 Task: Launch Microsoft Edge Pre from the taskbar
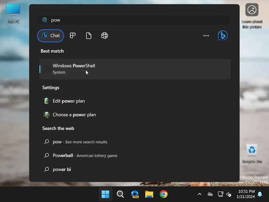[x=135, y=194]
